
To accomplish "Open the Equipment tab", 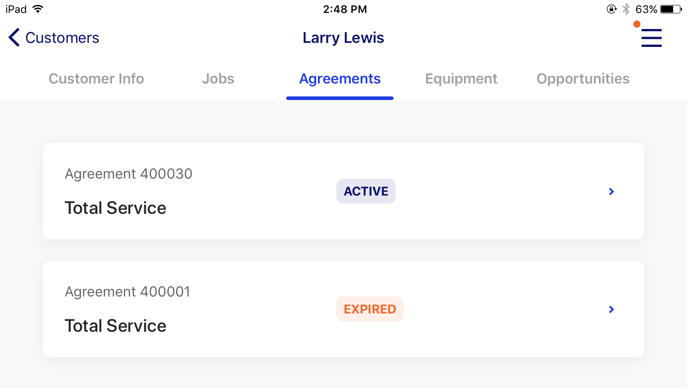I will click(461, 79).
